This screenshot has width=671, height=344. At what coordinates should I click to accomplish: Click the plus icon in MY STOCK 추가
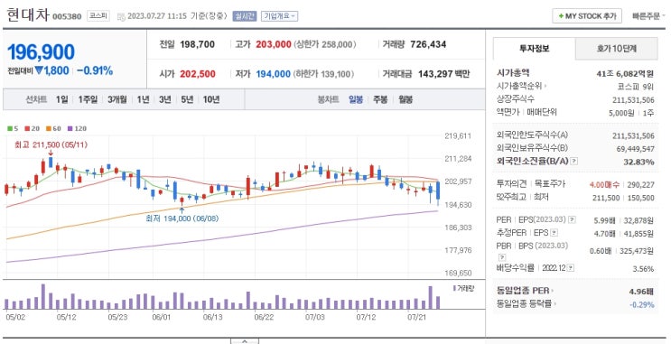coord(561,16)
